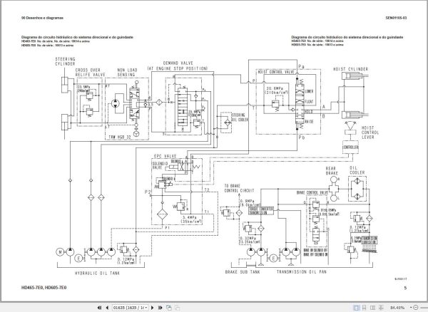Screen dimensions: 428x312
Task: Click the DEMAND VALVE label
Action: click(x=178, y=63)
